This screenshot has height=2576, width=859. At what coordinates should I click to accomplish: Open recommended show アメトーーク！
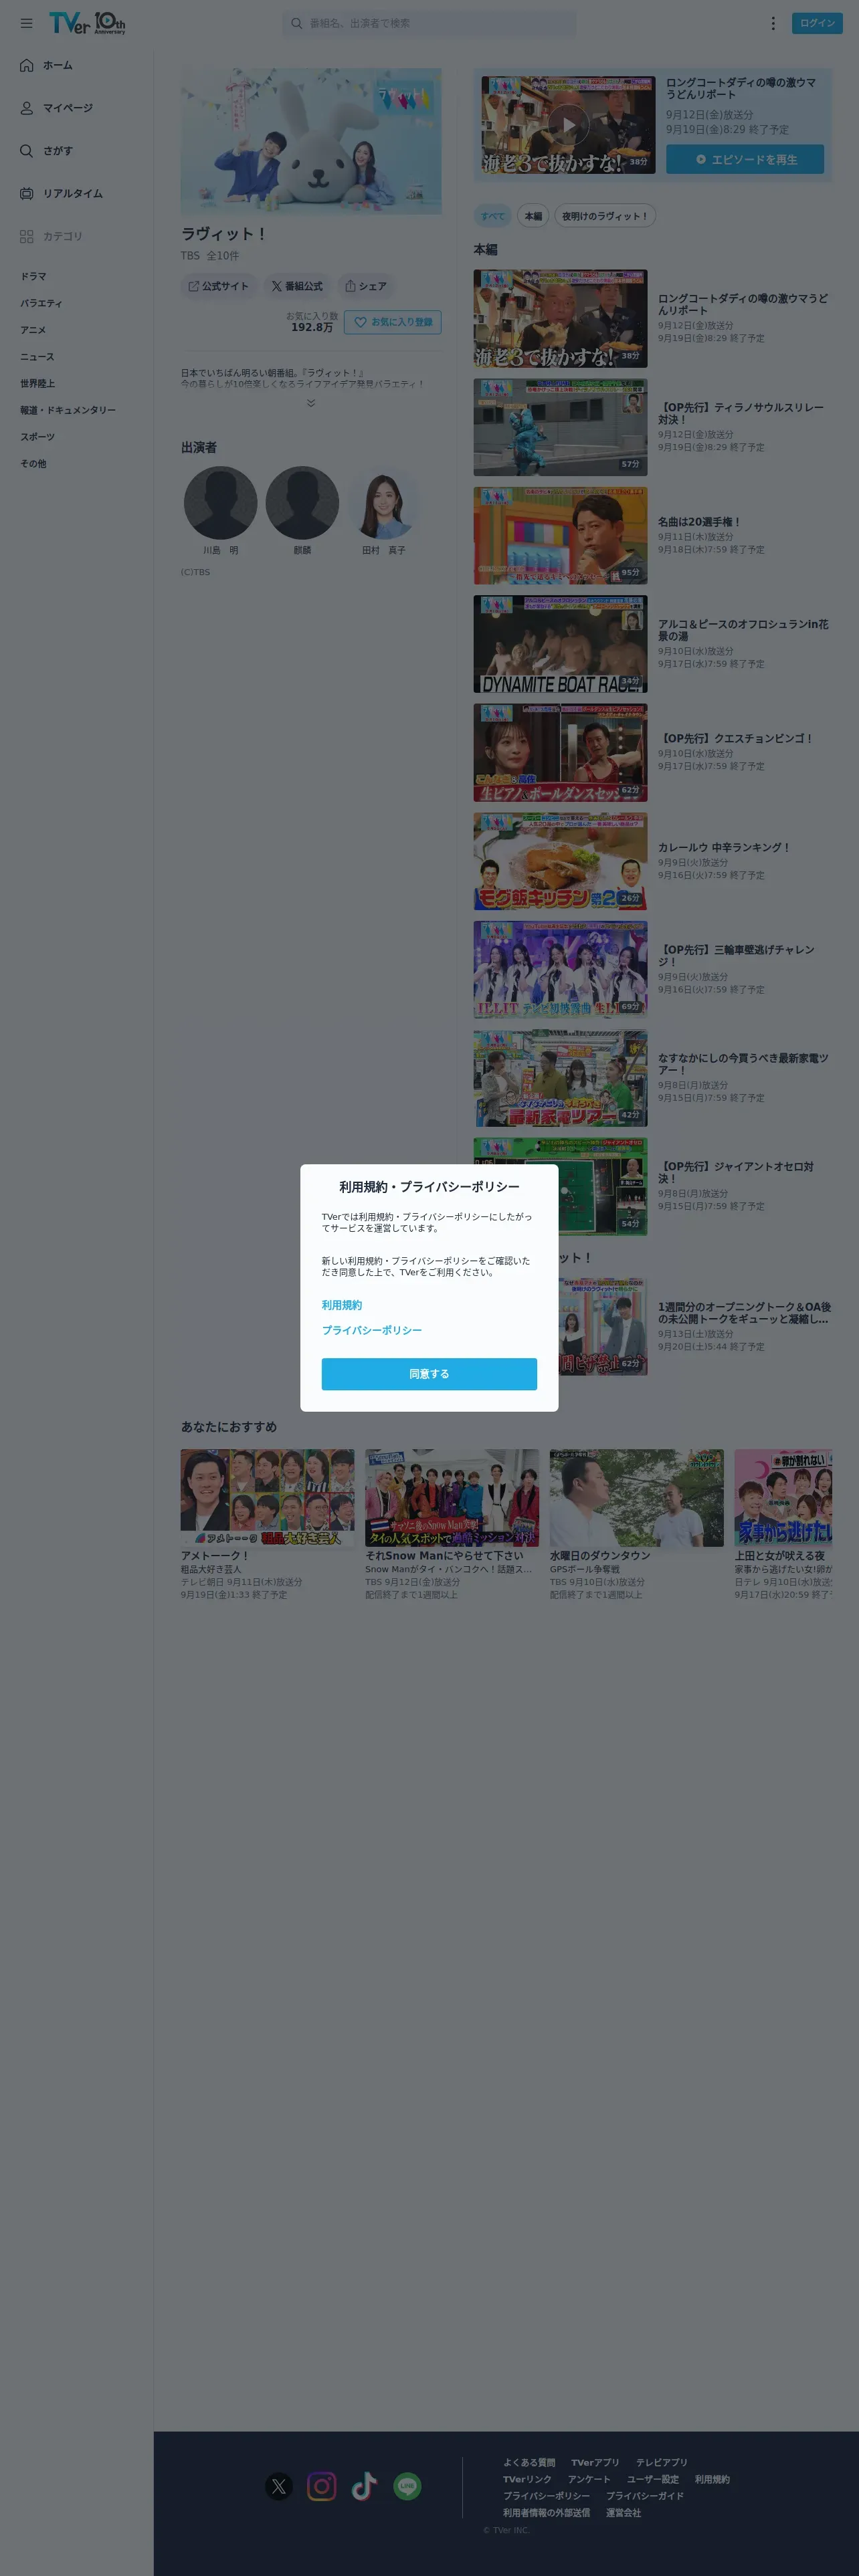[267, 1524]
